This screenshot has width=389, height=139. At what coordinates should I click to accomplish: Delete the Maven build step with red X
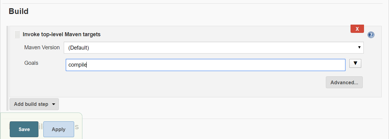point(357,29)
